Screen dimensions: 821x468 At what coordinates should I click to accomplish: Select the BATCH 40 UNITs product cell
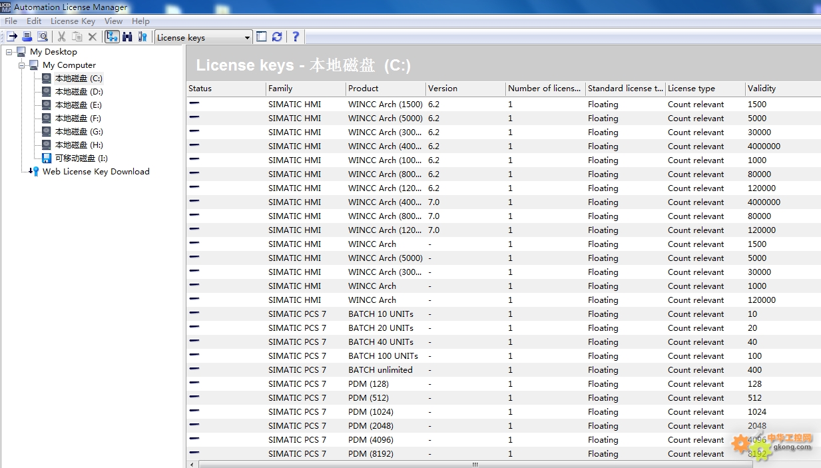tap(381, 342)
